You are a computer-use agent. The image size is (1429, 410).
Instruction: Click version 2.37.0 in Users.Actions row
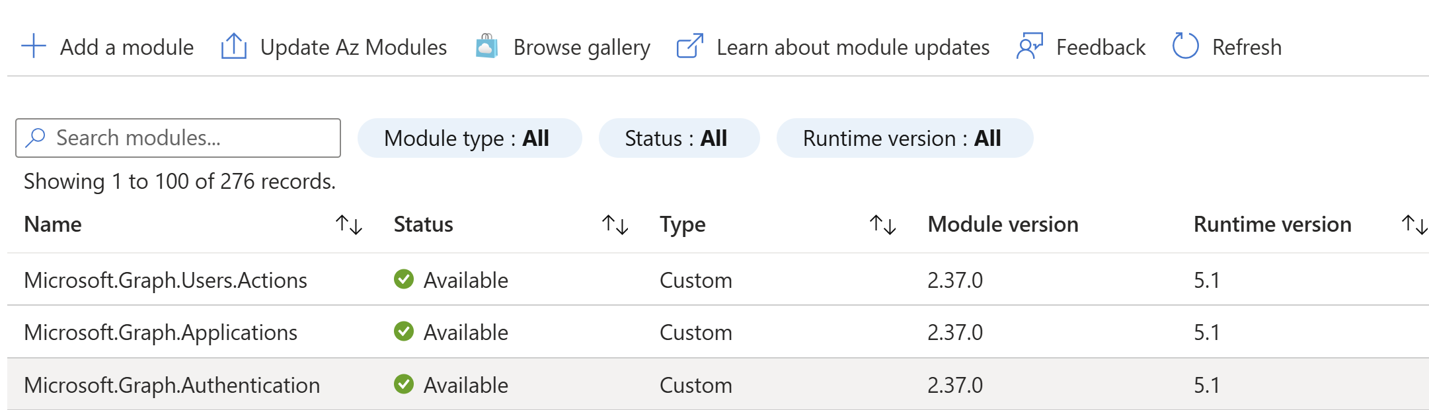[955, 281]
